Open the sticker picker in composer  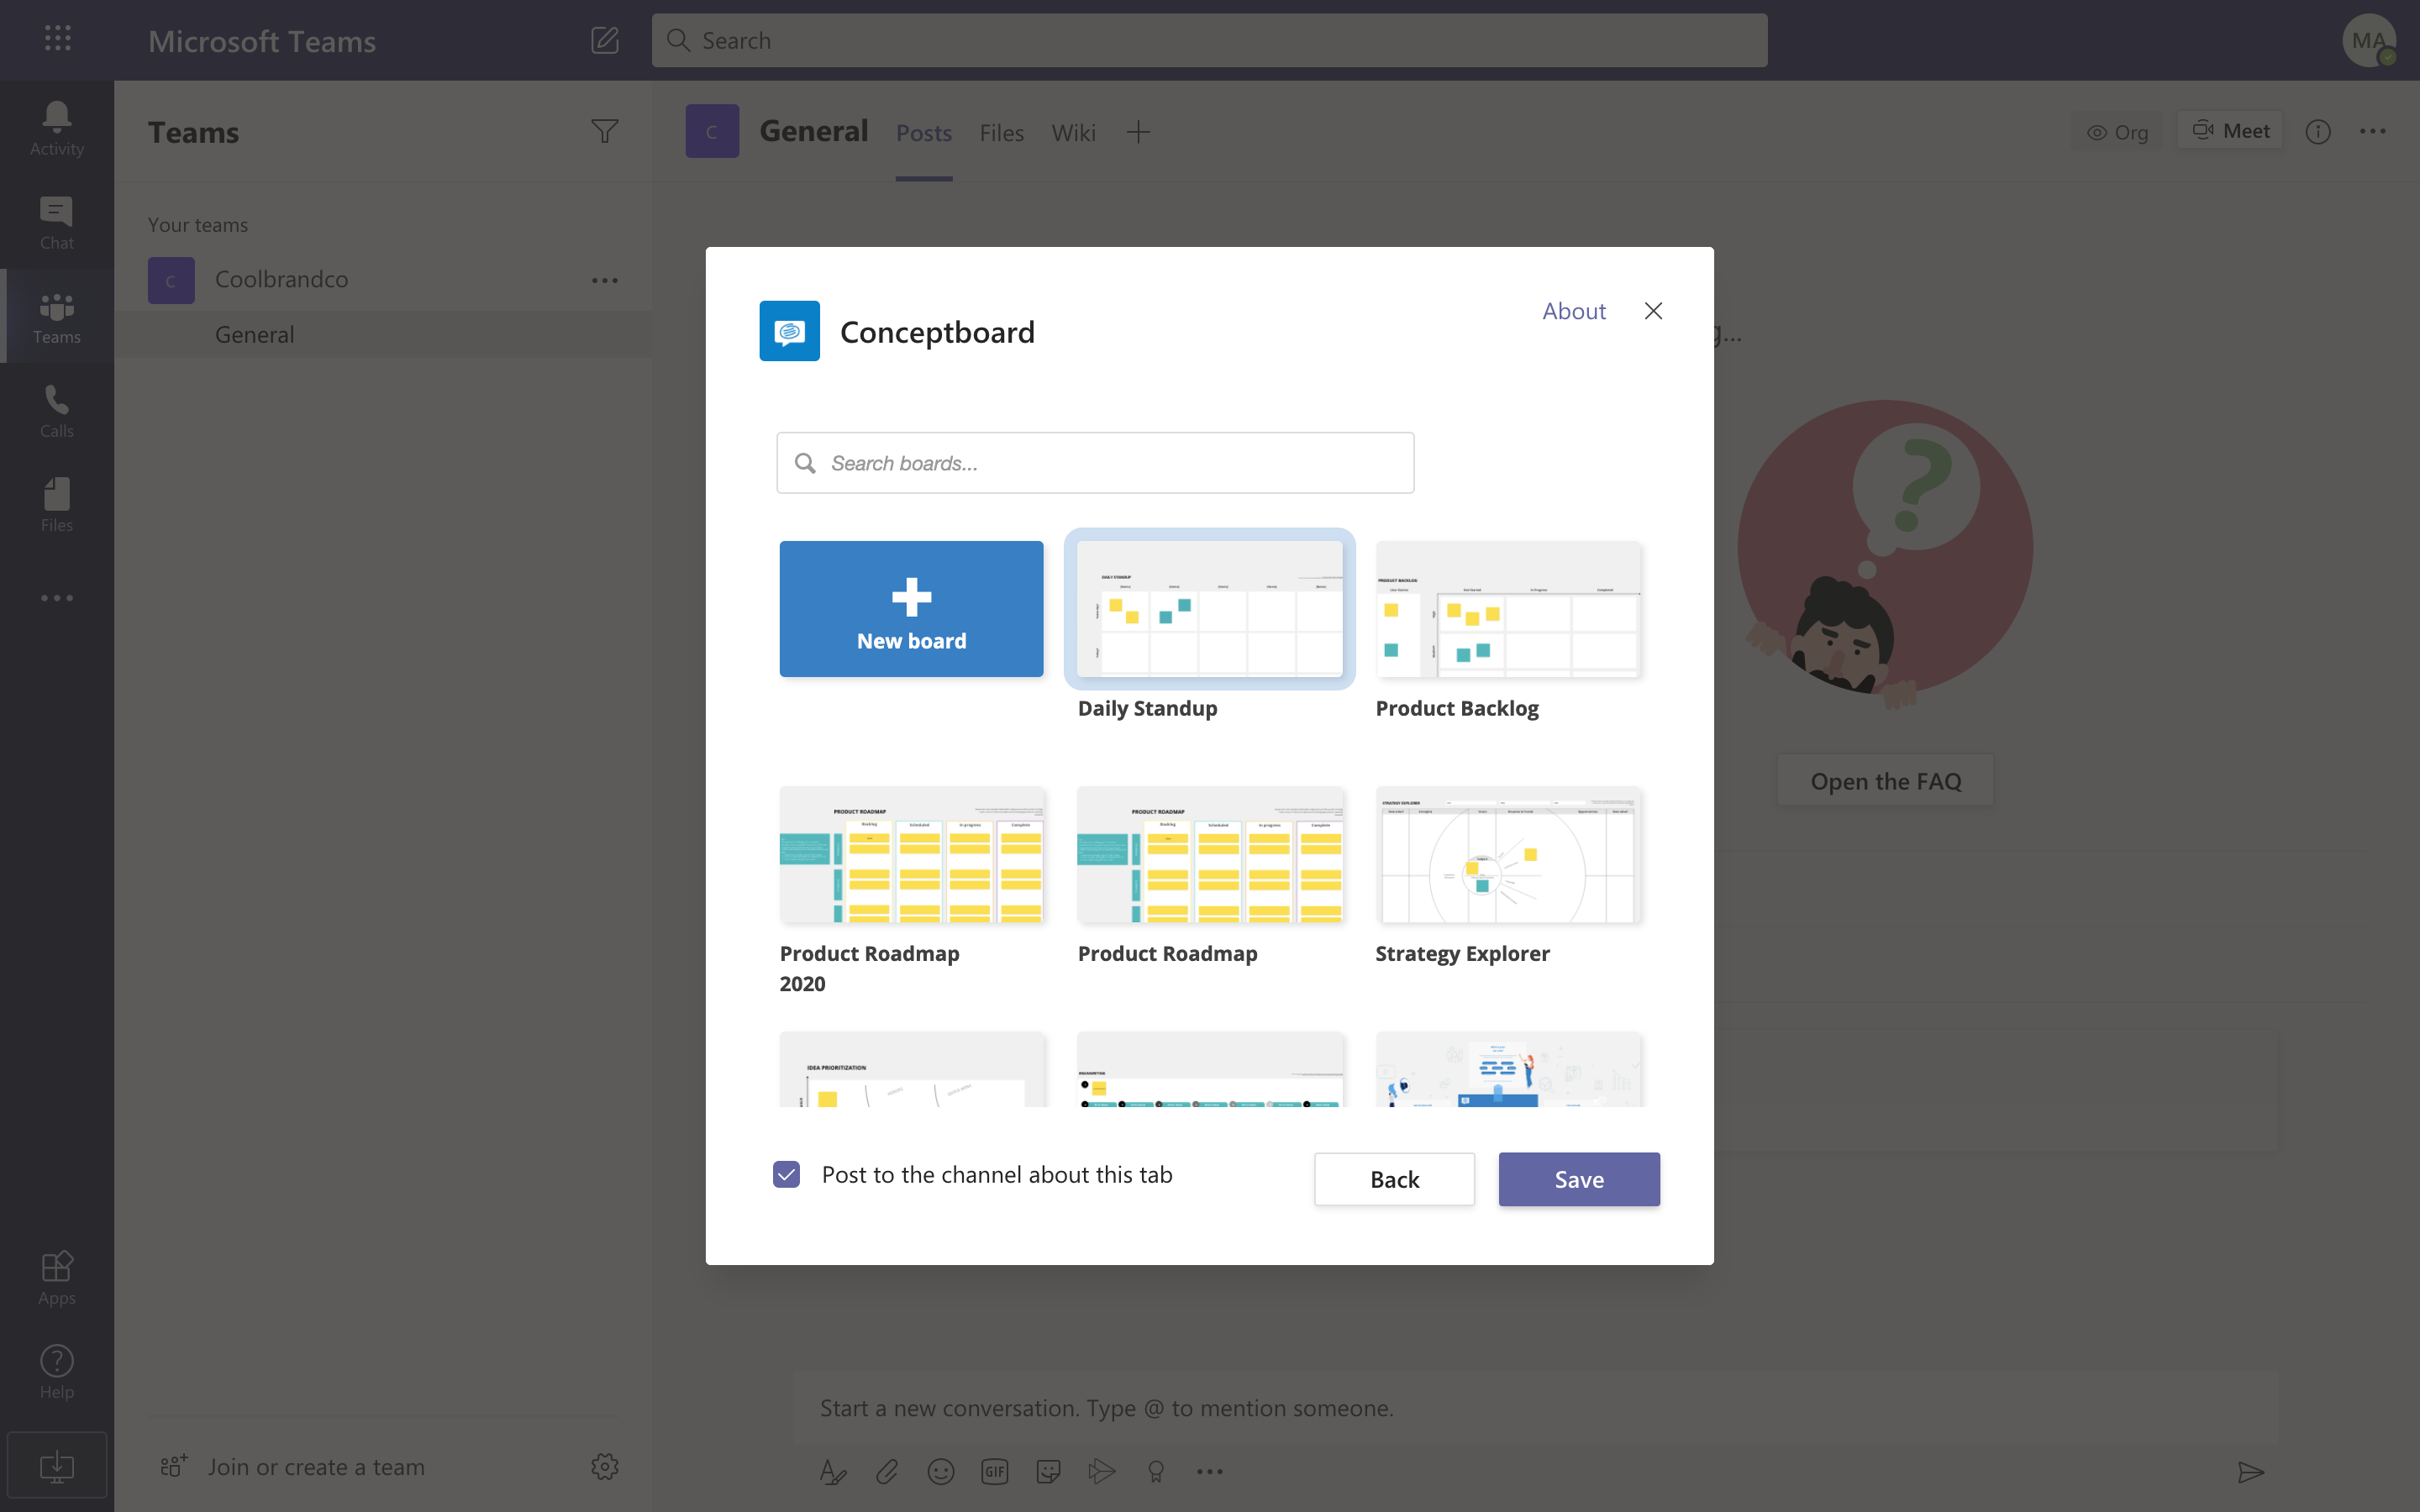coord(1048,1472)
